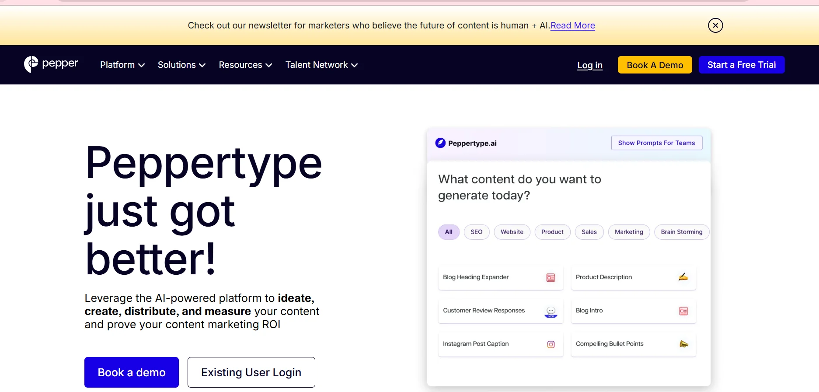Click the Instagram Post Caption icon
The image size is (819, 392).
(x=551, y=344)
